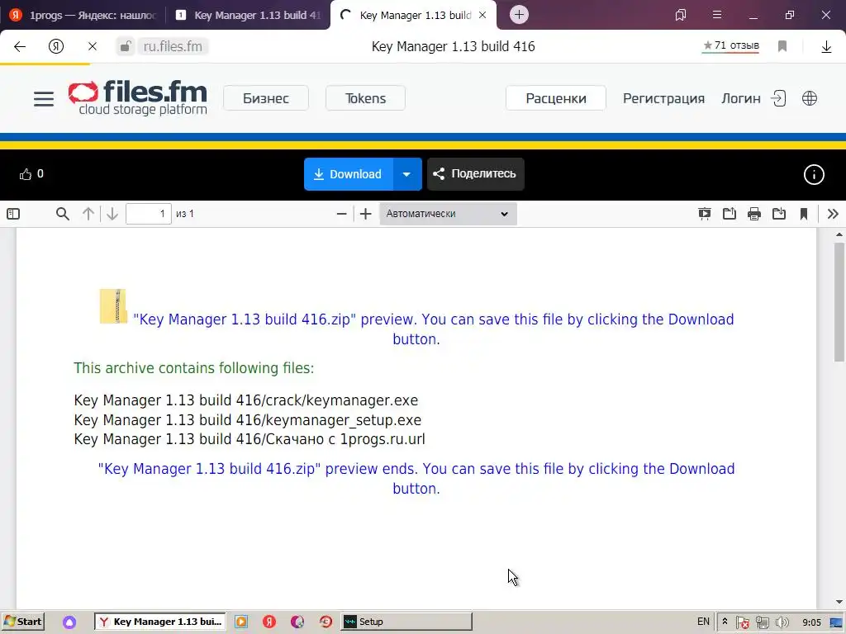
Task: Expand the viewer tools double-chevron menu
Action: tap(833, 214)
